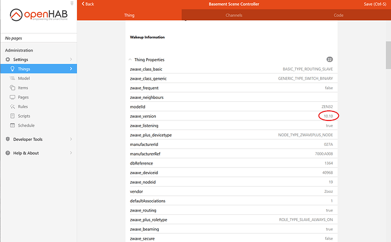Screen dimensions: 391x242
Task: Click the pin sidebar icon above logo
Action: tap(72, 3)
